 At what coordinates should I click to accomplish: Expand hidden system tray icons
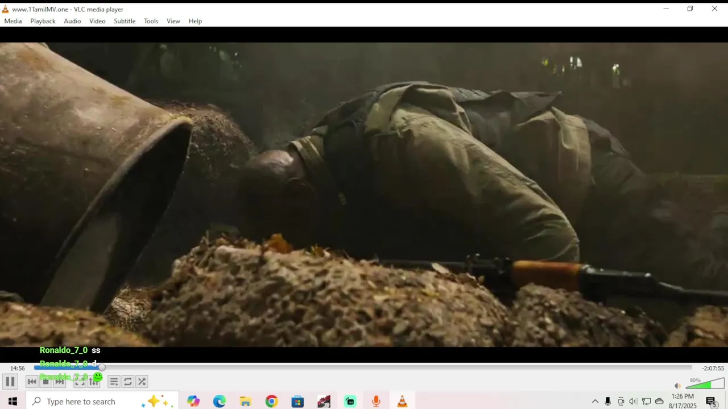595,401
